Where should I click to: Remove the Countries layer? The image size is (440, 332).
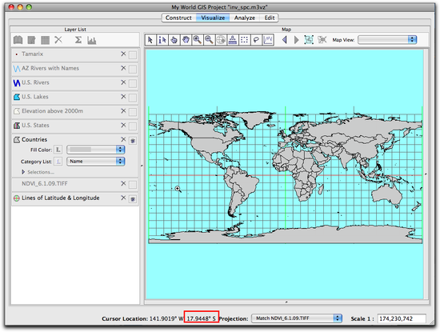pos(123,139)
